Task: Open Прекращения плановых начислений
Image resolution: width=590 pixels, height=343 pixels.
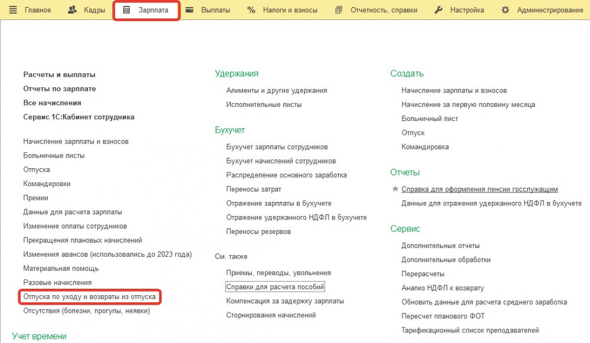Action: click(x=83, y=240)
